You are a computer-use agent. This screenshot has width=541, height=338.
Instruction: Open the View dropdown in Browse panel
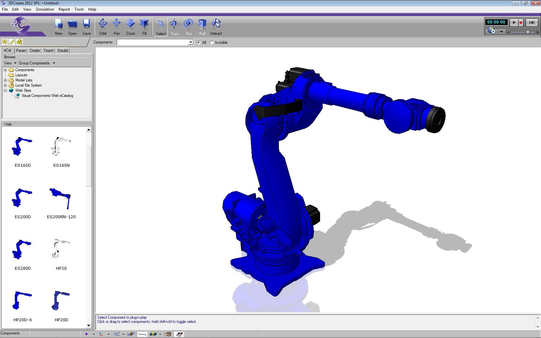click(x=10, y=63)
